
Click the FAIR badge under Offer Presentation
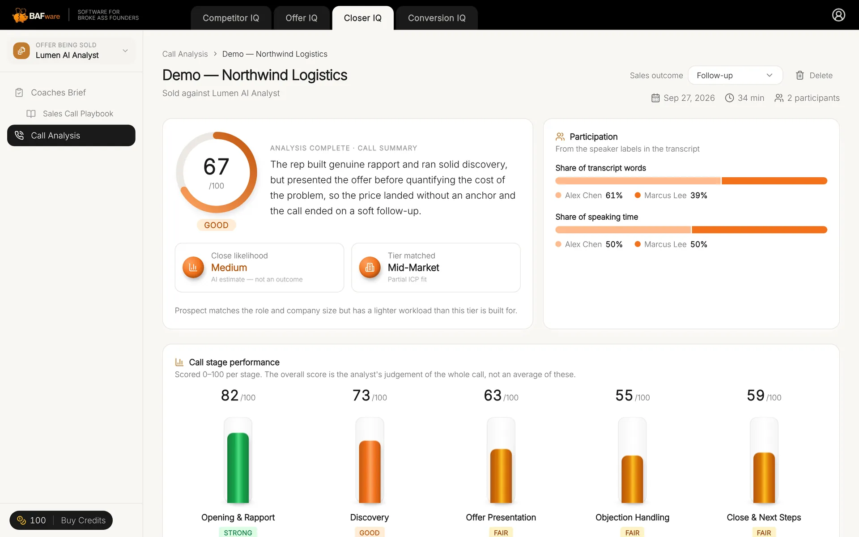click(x=501, y=533)
